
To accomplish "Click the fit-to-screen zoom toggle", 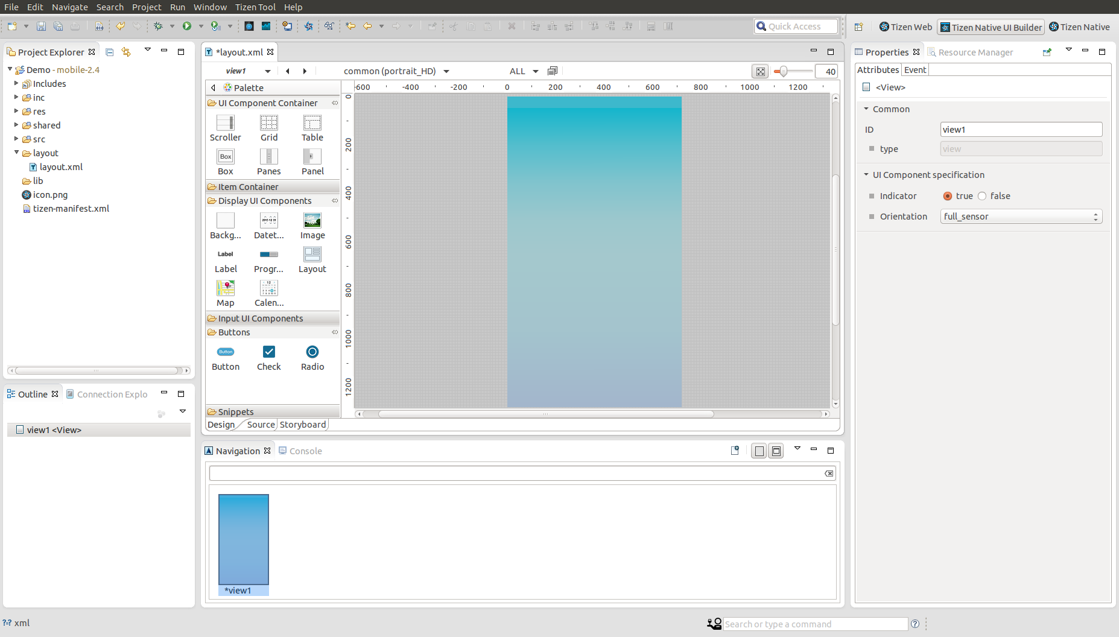I will point(760,72).
